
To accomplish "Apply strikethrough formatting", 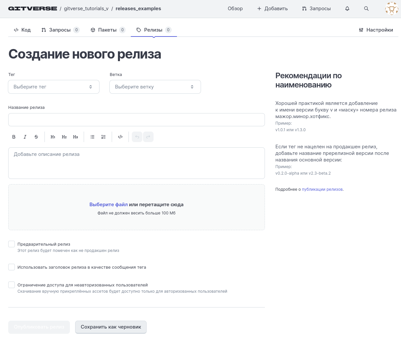I will [x=36, y=137].
